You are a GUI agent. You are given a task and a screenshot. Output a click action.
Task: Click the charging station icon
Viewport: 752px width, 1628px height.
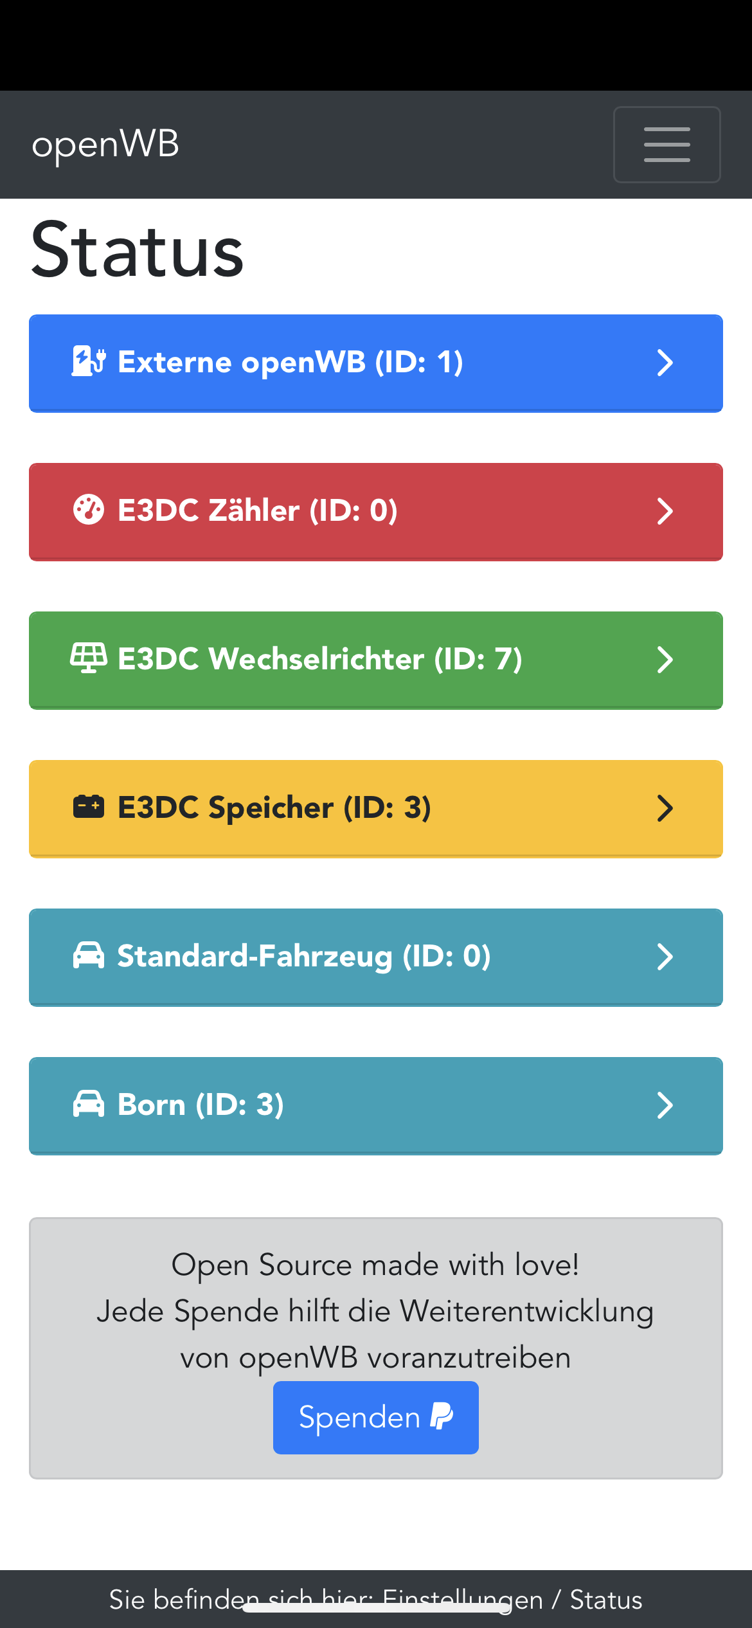tap(88, 361)
